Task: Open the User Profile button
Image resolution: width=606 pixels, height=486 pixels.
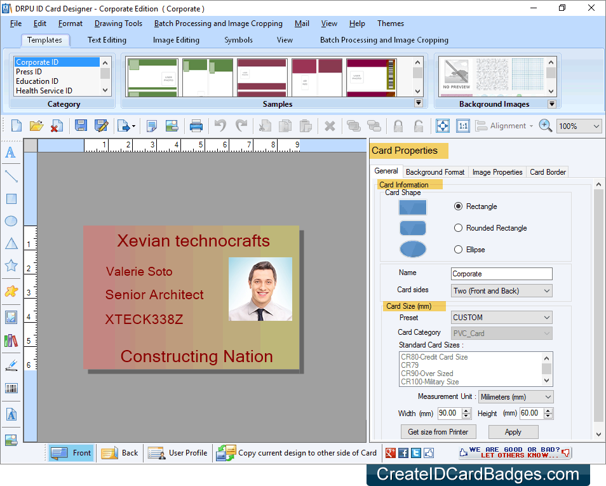Action: click(178, 453)
